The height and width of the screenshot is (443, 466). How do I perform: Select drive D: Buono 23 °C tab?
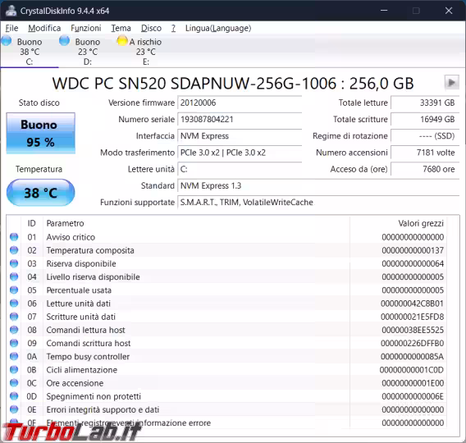coord(87,52)
